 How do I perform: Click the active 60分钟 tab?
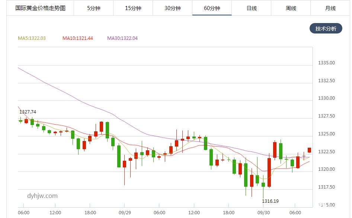coord(212,8)
